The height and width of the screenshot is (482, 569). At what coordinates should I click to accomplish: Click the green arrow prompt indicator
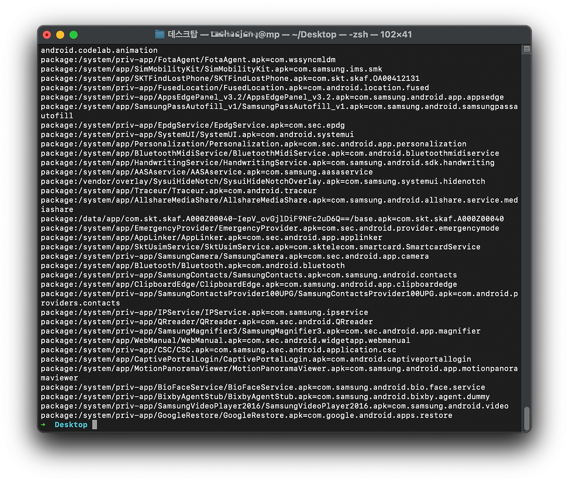coord(43,424)
